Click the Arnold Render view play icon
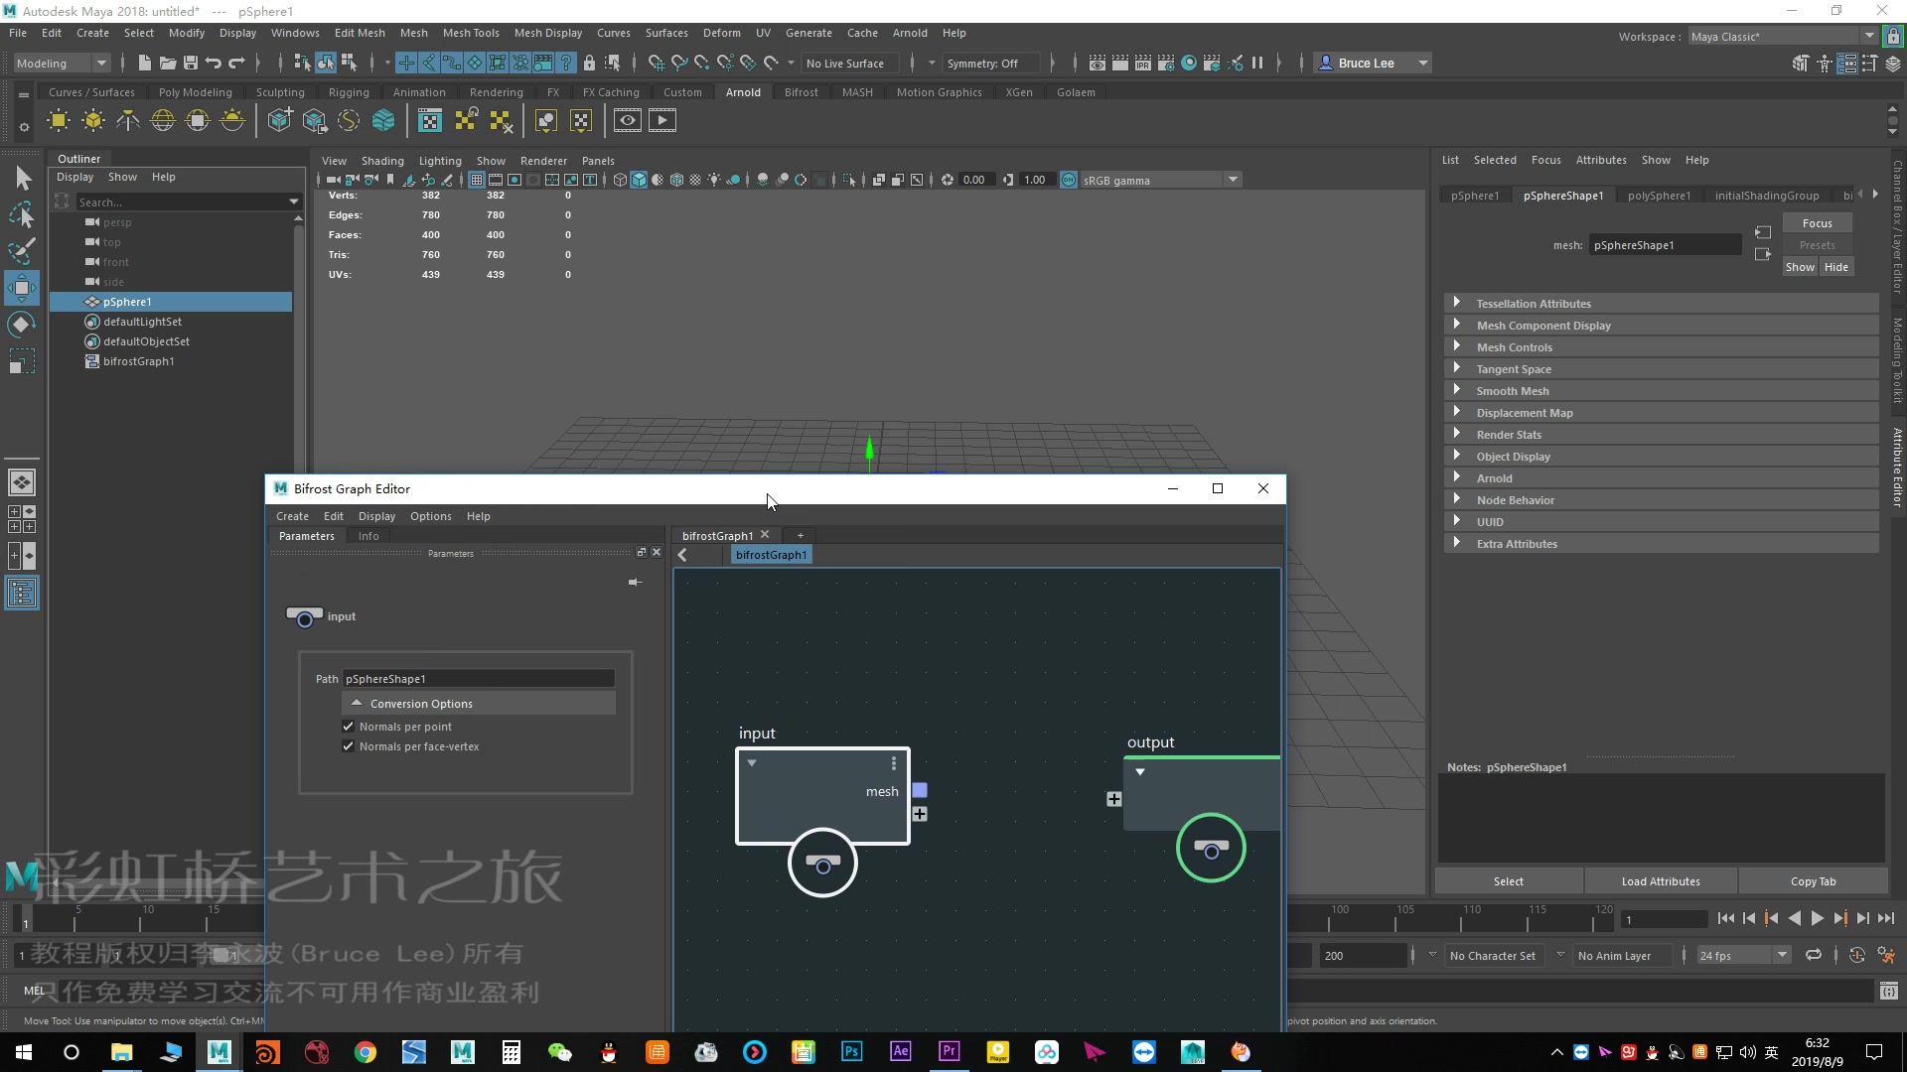The height and width of the screenshot is (1072, 1907). click(661, 121)
